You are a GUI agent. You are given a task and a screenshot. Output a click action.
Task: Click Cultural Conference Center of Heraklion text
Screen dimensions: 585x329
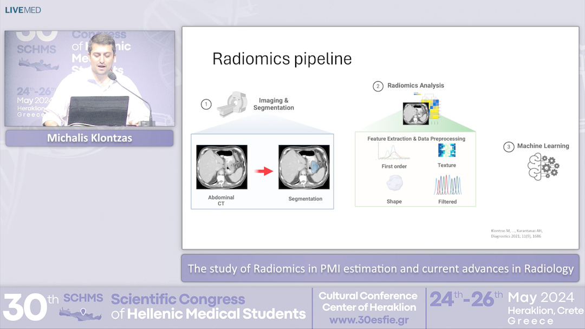tap(369, 301)
